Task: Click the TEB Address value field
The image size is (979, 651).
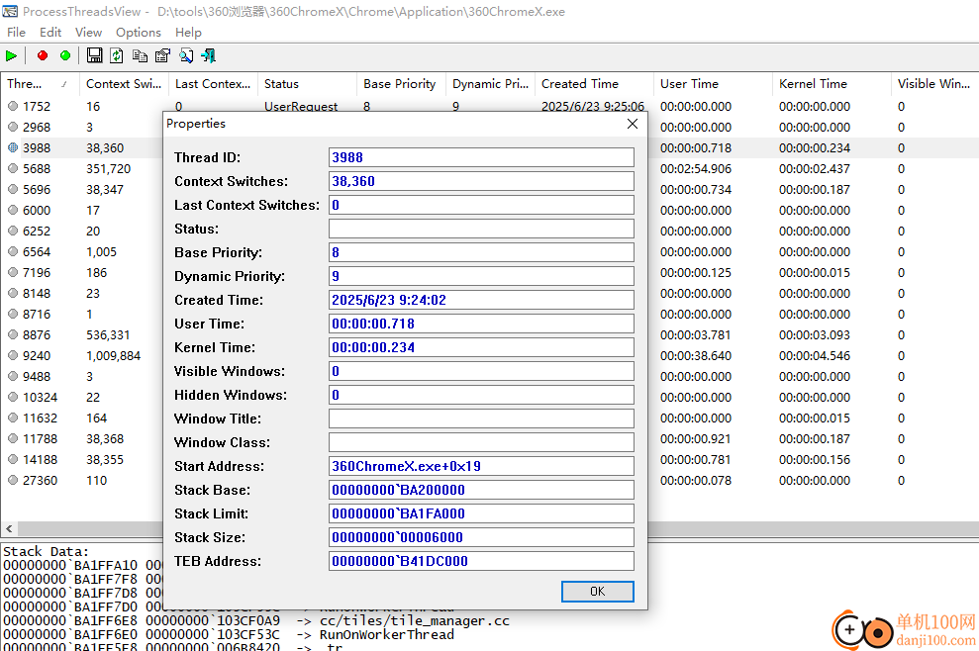Action: coord(481,561)
